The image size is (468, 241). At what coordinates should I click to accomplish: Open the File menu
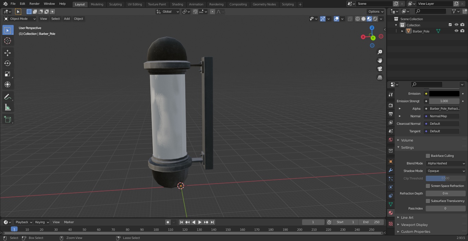(13, 4)
